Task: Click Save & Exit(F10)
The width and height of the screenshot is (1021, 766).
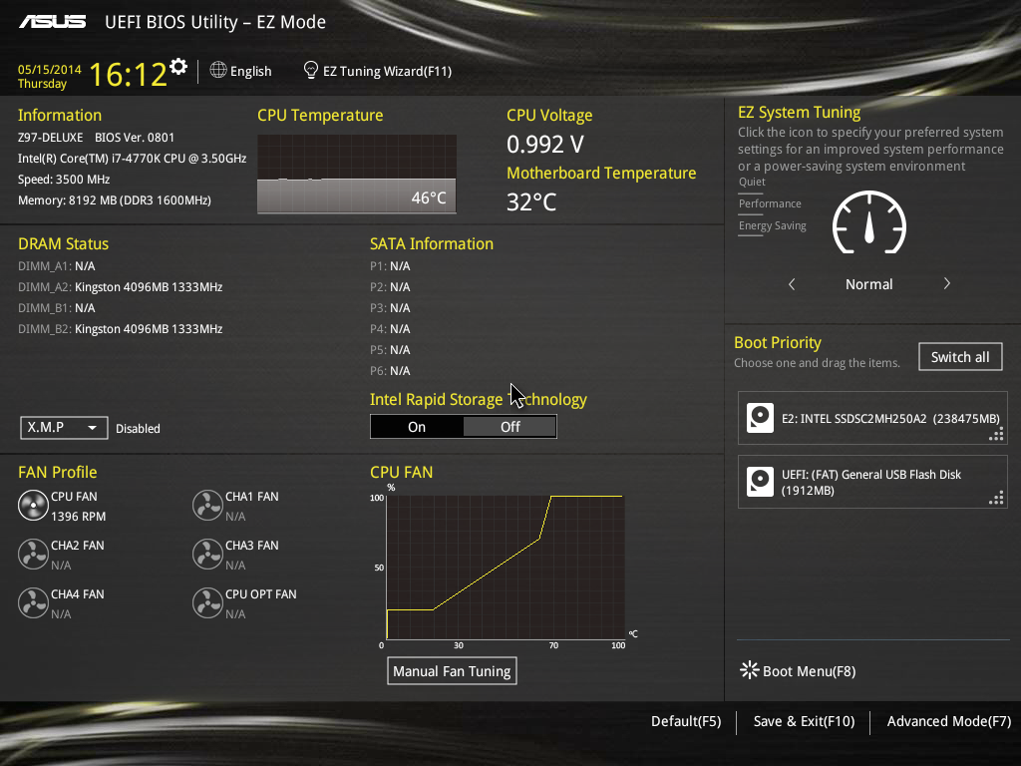Action: tap(804, 721)
